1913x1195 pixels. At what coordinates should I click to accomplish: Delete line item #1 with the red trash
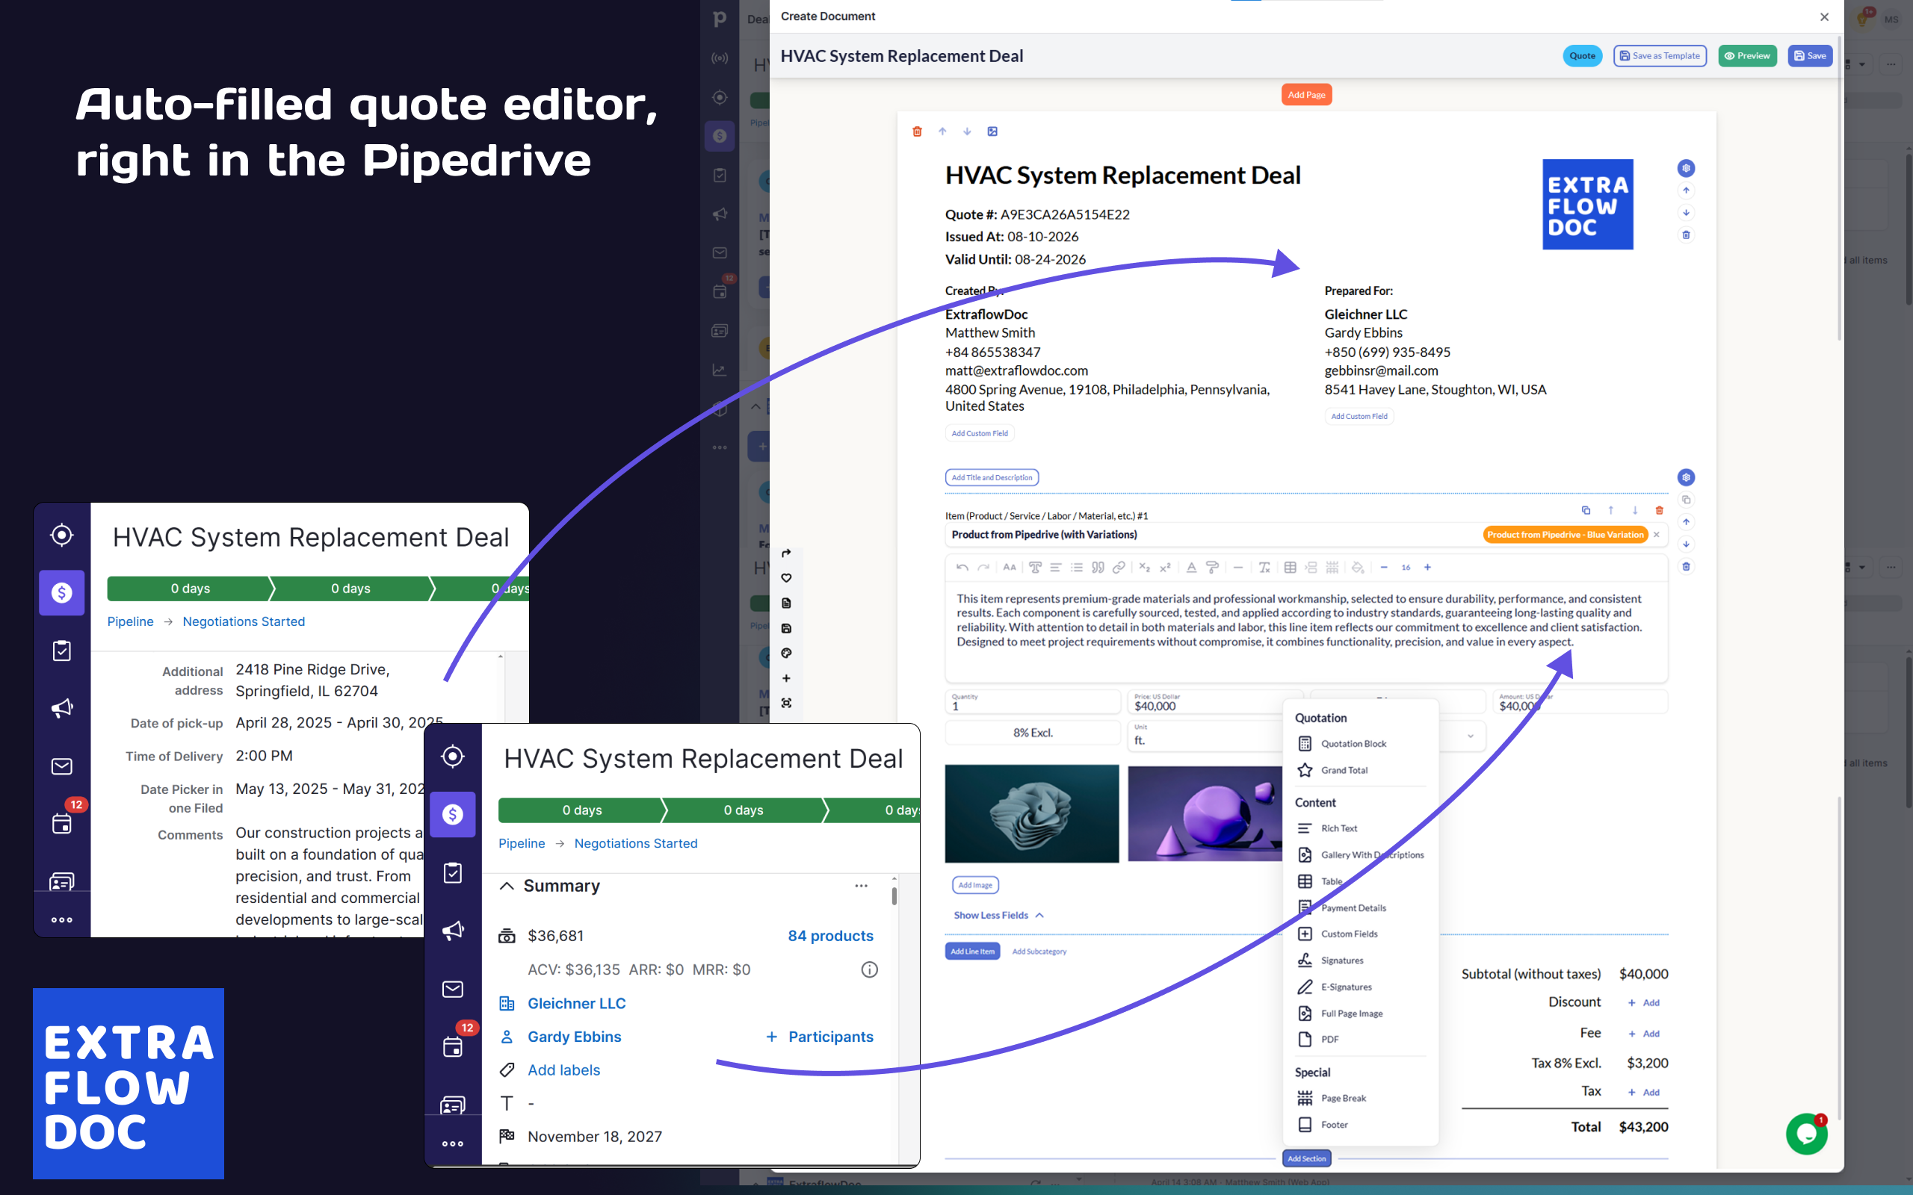pos(1659,510)
